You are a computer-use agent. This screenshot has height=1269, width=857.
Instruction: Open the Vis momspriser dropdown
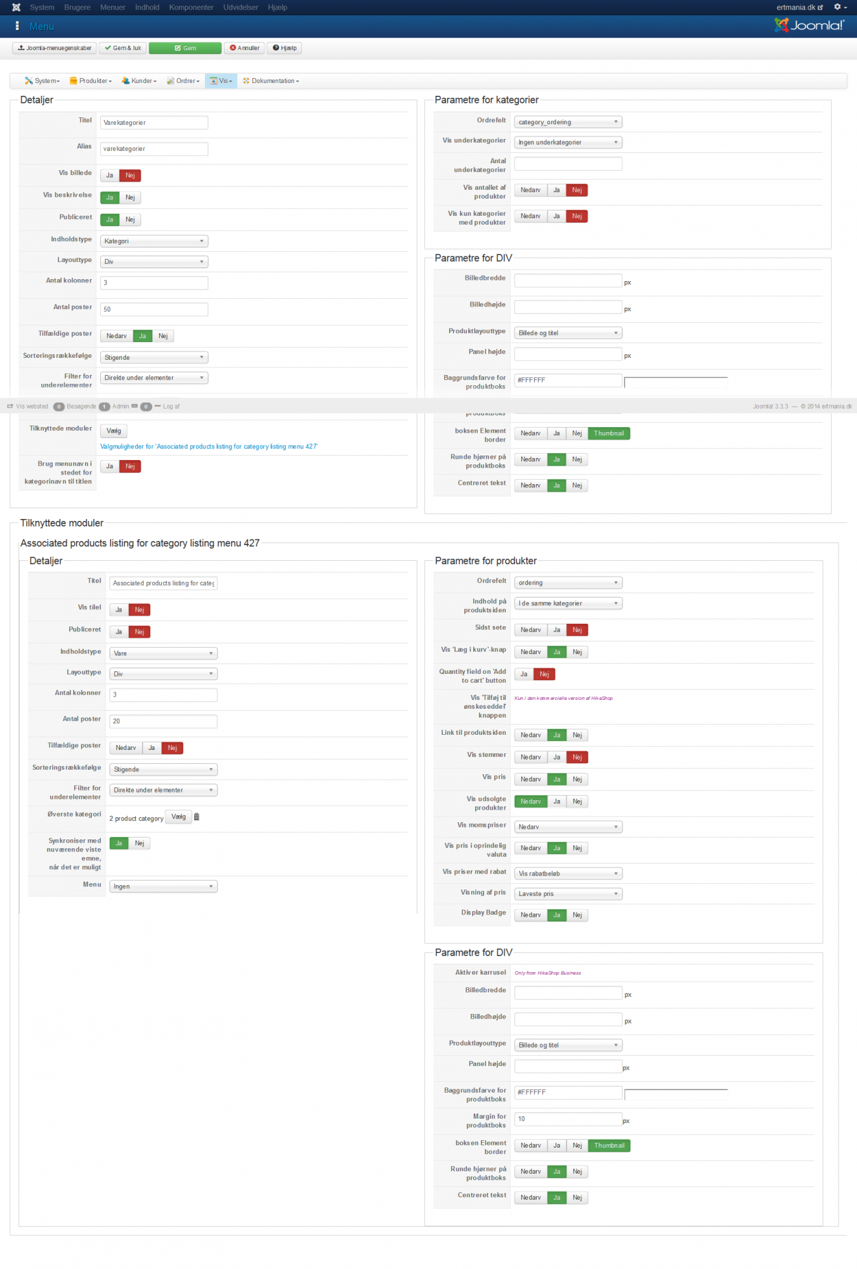568,827
